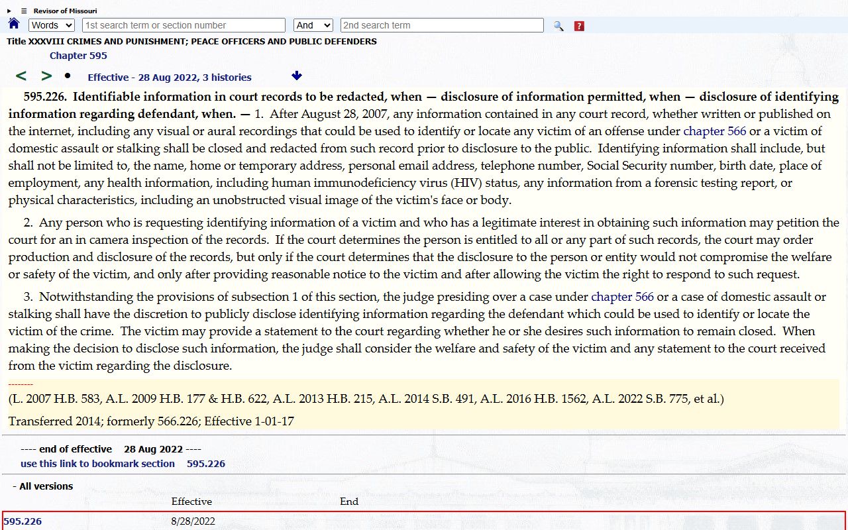Click the 8/28/2022 effective date cell

coord(193,521)
